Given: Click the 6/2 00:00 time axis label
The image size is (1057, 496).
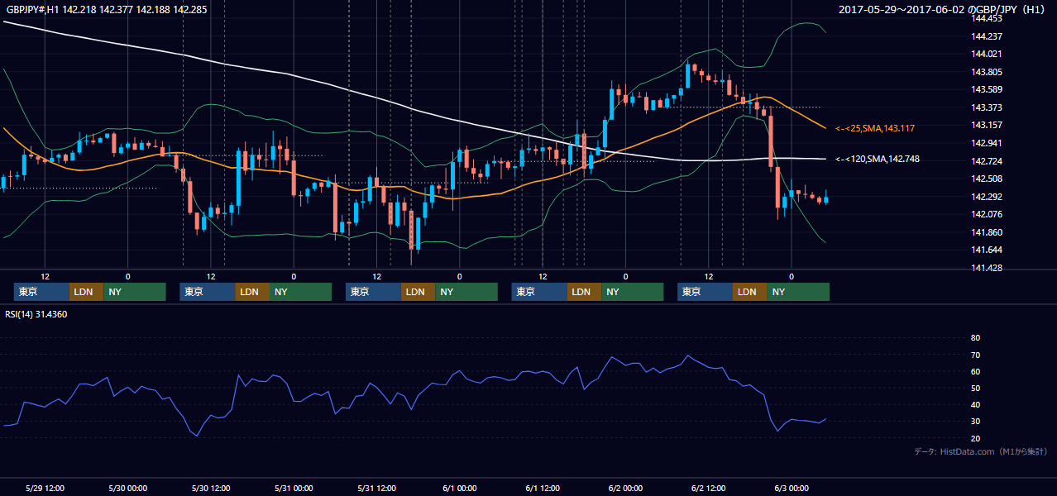Looking at the screenshot, I should point(625,488).
